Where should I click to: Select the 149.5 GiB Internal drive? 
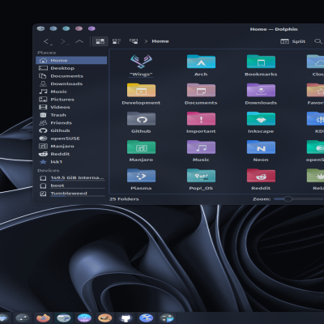(71, 178)
